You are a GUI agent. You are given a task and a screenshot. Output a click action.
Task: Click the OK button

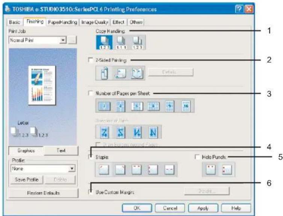tap(137, 208)
